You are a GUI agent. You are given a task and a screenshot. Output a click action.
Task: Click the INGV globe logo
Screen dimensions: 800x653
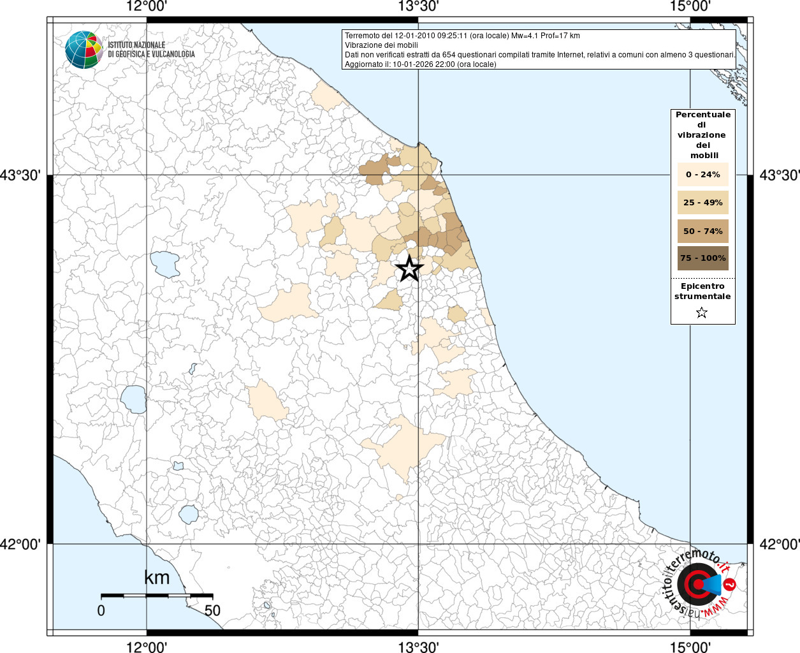(x=84, y=49)
